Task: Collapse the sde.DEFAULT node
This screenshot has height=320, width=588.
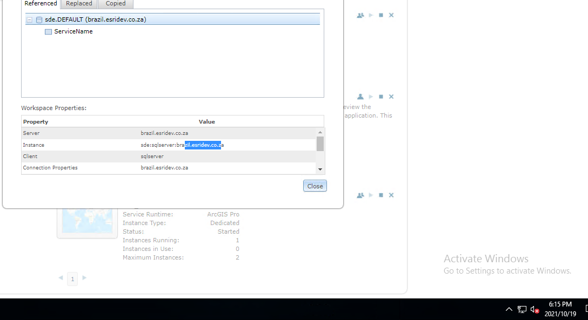Action: coord(30,19)
